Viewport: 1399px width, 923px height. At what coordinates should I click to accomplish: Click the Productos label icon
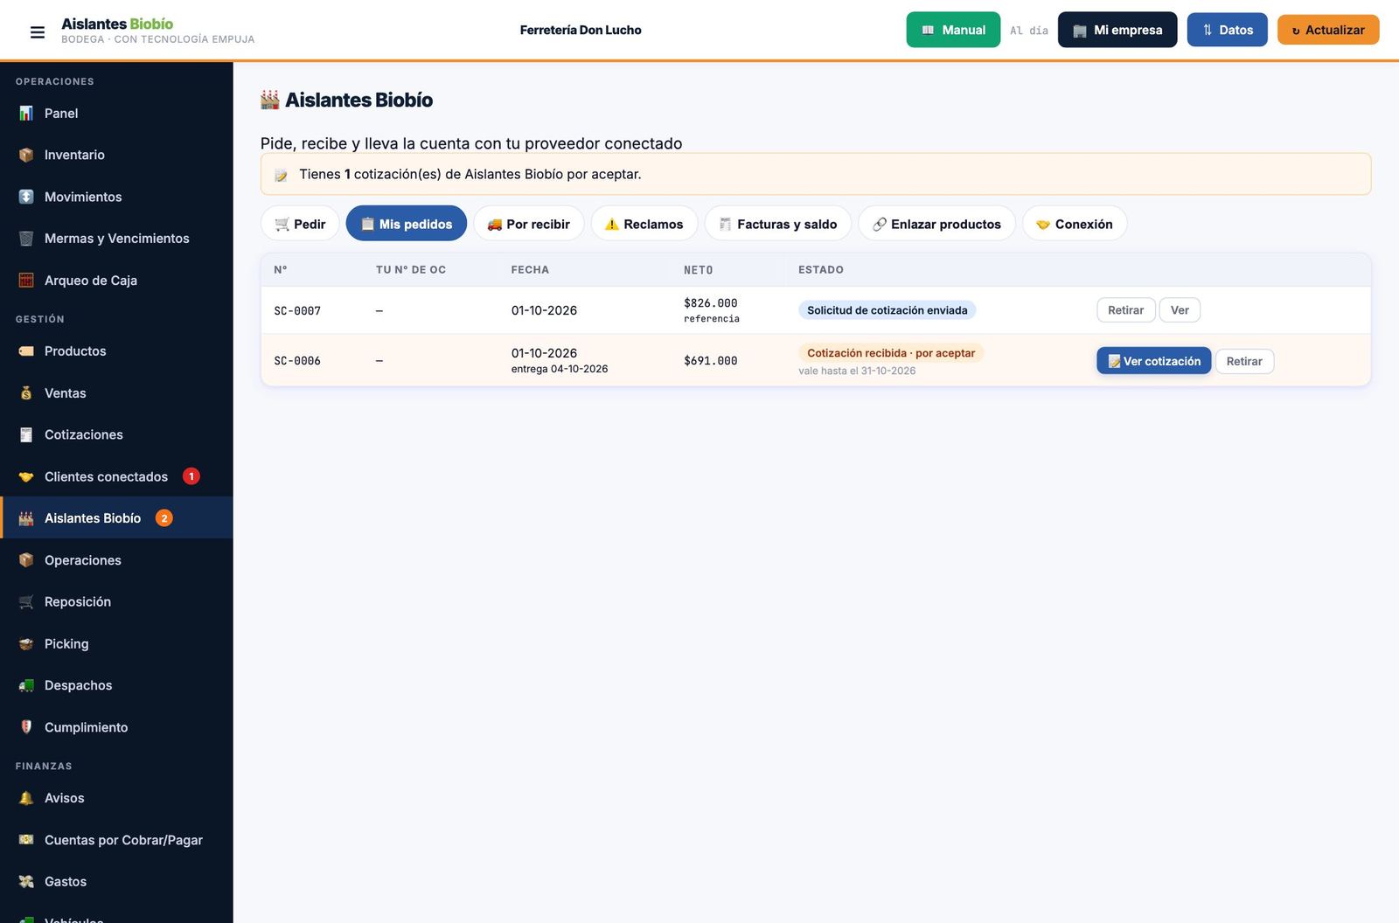pos(26,351)
